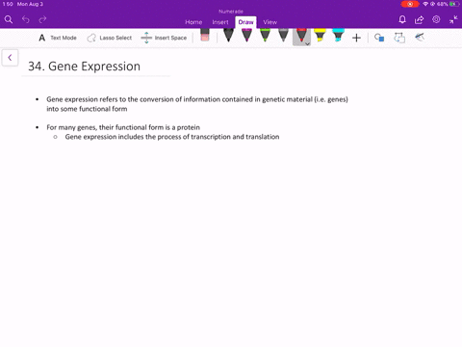Open the View tab

[269, 22]
